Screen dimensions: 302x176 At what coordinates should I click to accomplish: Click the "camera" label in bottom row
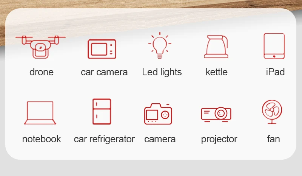[160, 139]
